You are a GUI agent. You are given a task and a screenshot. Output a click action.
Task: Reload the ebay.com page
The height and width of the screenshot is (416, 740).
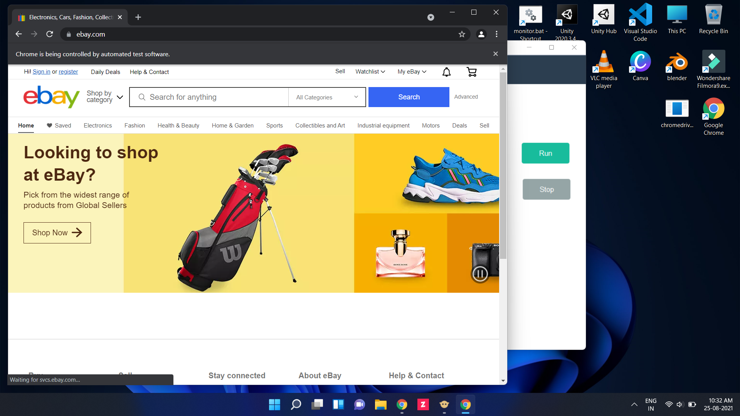click(x=50, y=34)
